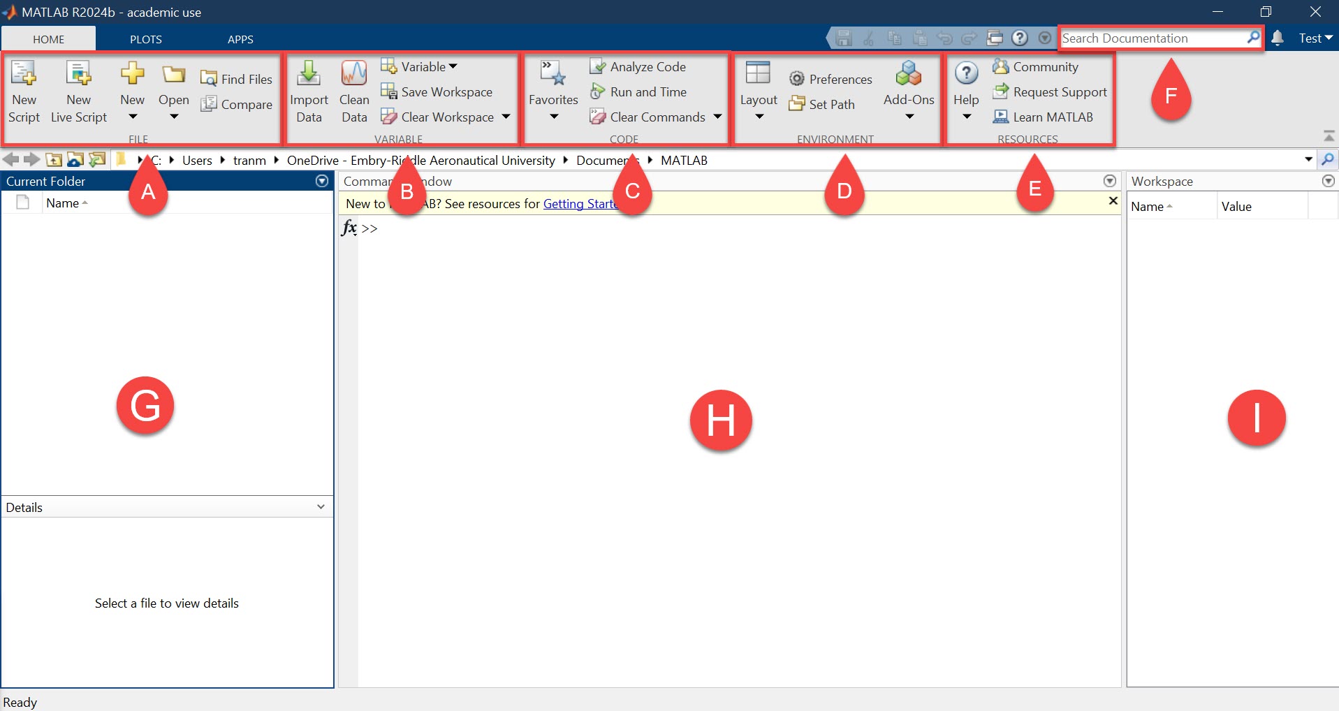The height and width of the screenshot is (711, 1339).
Task: Click the quick access Copy icon
Action: pos(894,38)
